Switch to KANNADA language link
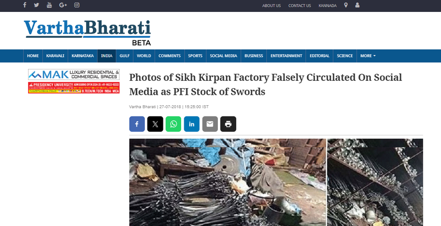 pyautogui.click(x=327, y=6)
